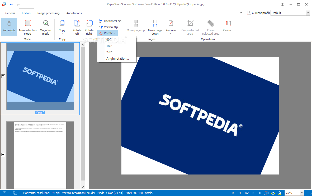Viewport: 312px width, 196px height.
Task: Click the Page 1 label
Action: coord(40,112)
